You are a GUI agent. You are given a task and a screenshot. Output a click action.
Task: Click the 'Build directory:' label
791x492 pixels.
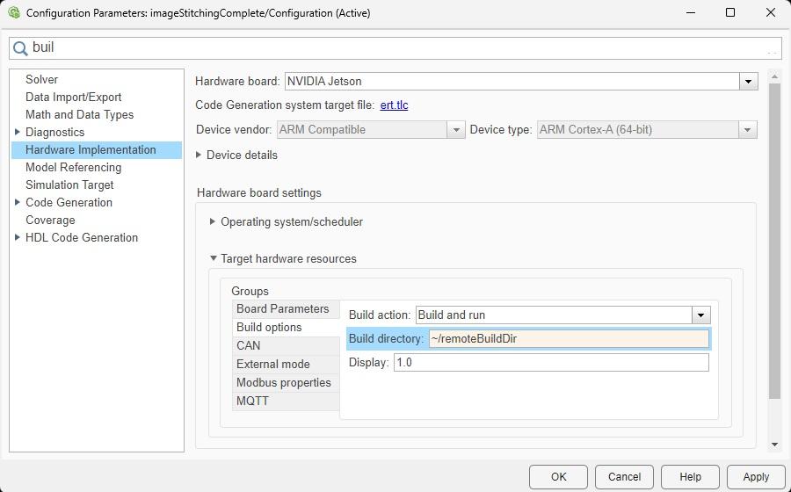click(x=386, y=339)
